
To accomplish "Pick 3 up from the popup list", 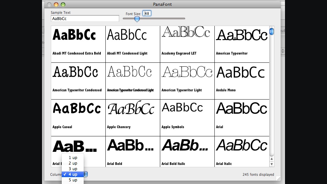I will click(73, 169).
